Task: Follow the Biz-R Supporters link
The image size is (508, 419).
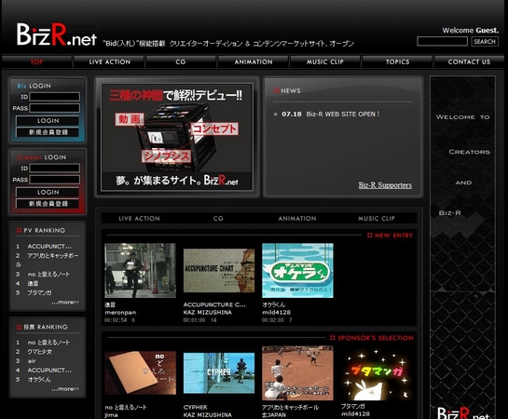Action: click(x=385, y=185)
